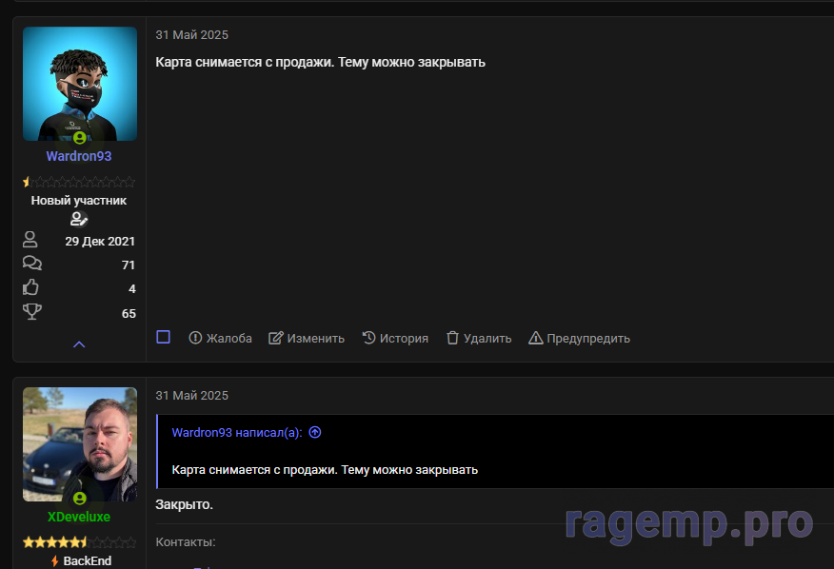Warn the user via Предупредить

(x=579, y=338)
